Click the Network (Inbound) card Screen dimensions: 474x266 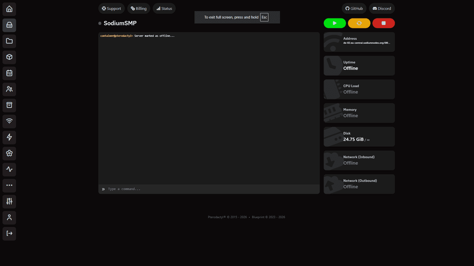[359, 160]
